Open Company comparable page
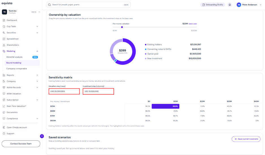The width and height of the screenshot is (265, 155). pos(17,69)
